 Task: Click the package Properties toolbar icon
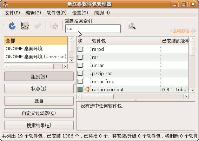click(x=54, y=26)
